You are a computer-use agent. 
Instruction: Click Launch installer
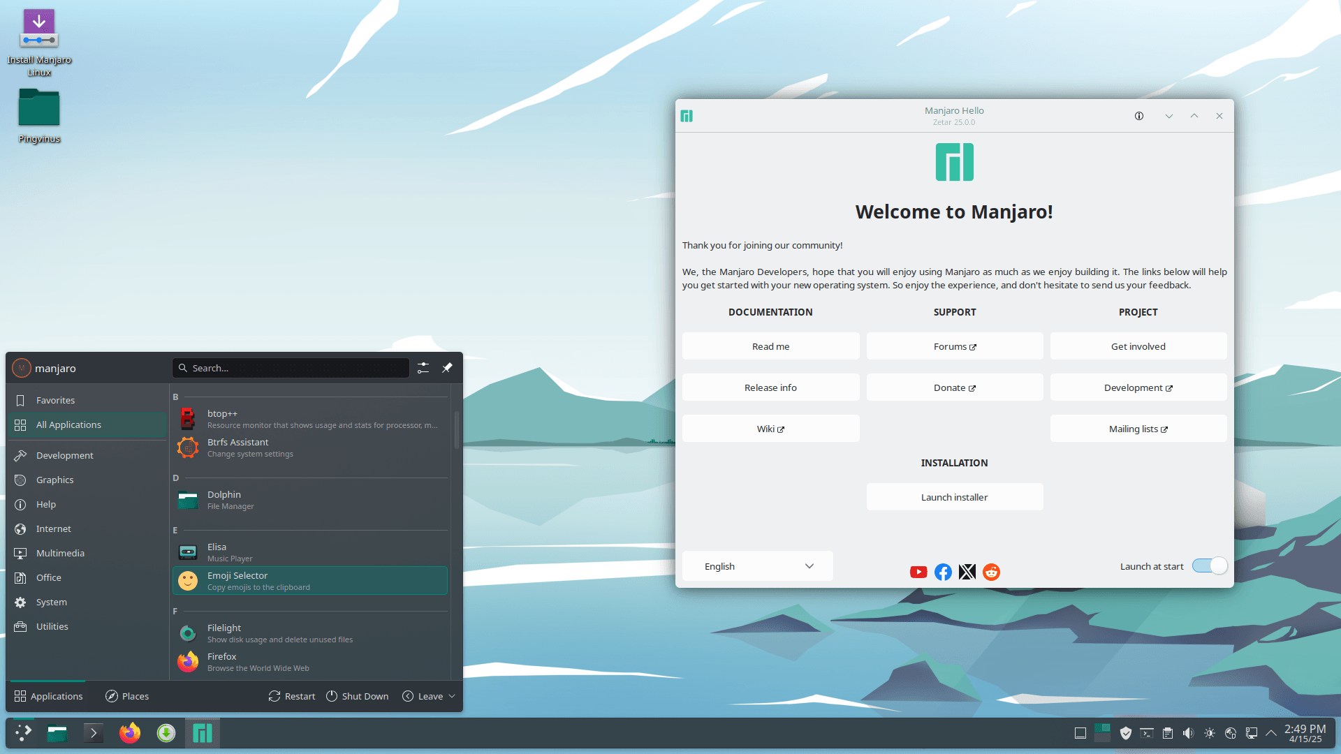click(x=955, y=497)
